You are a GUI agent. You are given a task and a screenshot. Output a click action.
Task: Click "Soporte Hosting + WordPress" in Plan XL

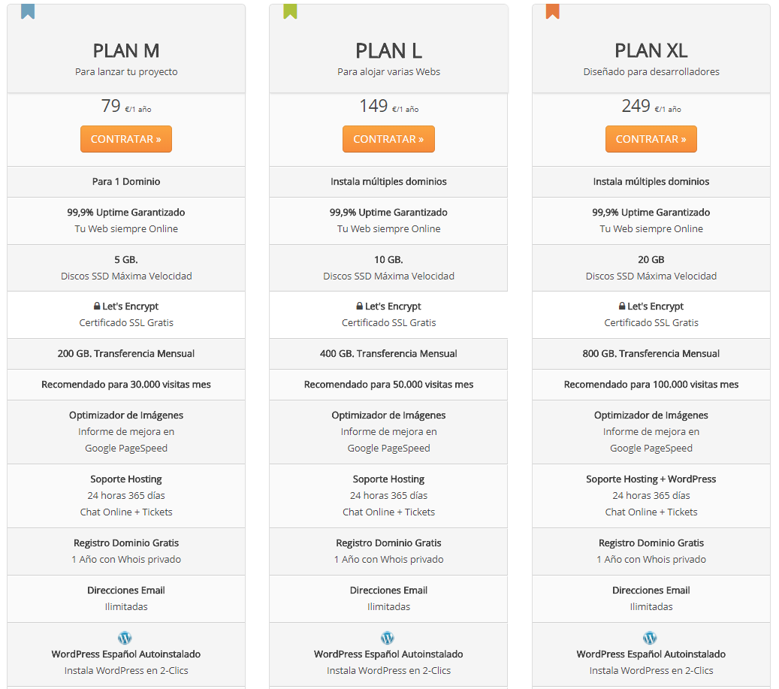pyautogui.click(x=651, y=479)
